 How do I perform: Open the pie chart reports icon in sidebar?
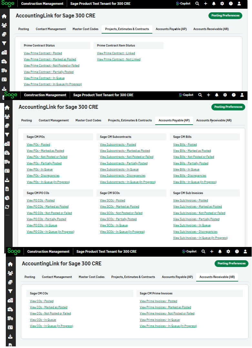pos(7,198)
